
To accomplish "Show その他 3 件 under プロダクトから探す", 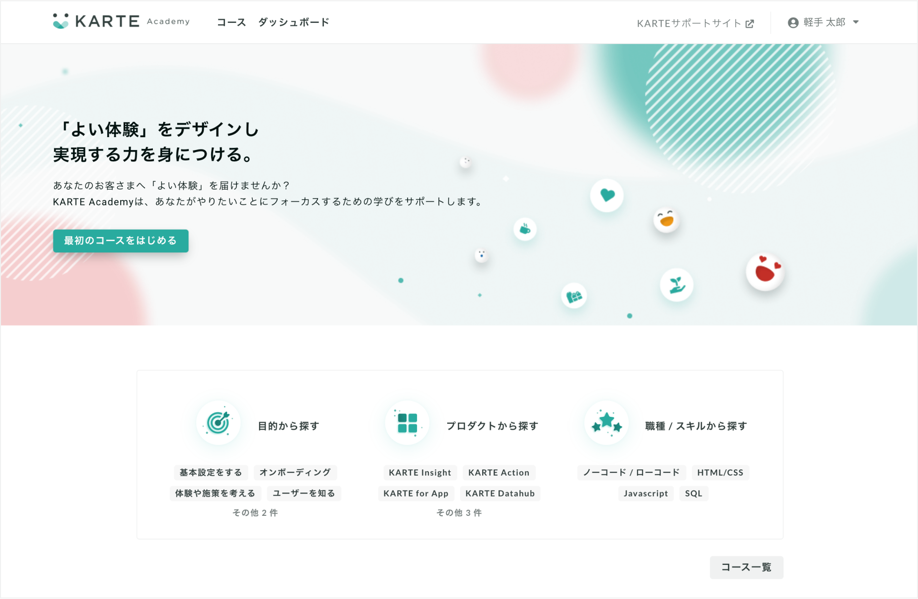I will (x=459, y=513).
